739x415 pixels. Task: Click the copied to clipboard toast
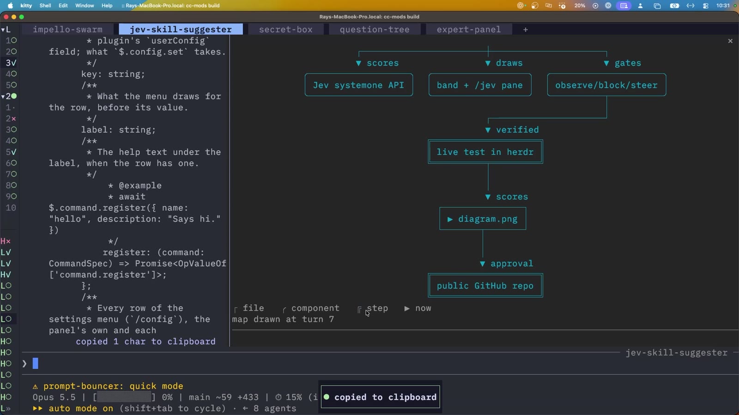380,397
